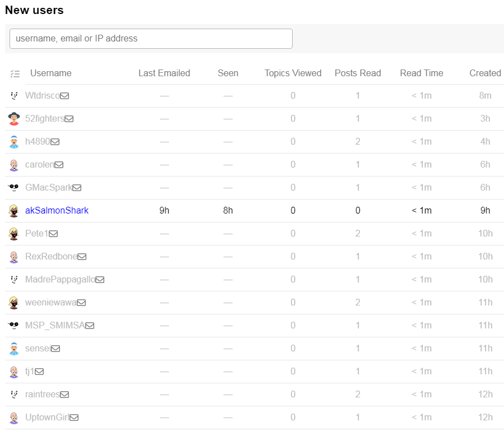Sort table by Username column header
The image size is (504, 431).
pyautogui.click(x=51, y=73)
